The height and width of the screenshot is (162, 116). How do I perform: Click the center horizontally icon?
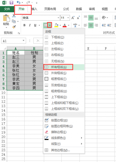coord(91,25)
